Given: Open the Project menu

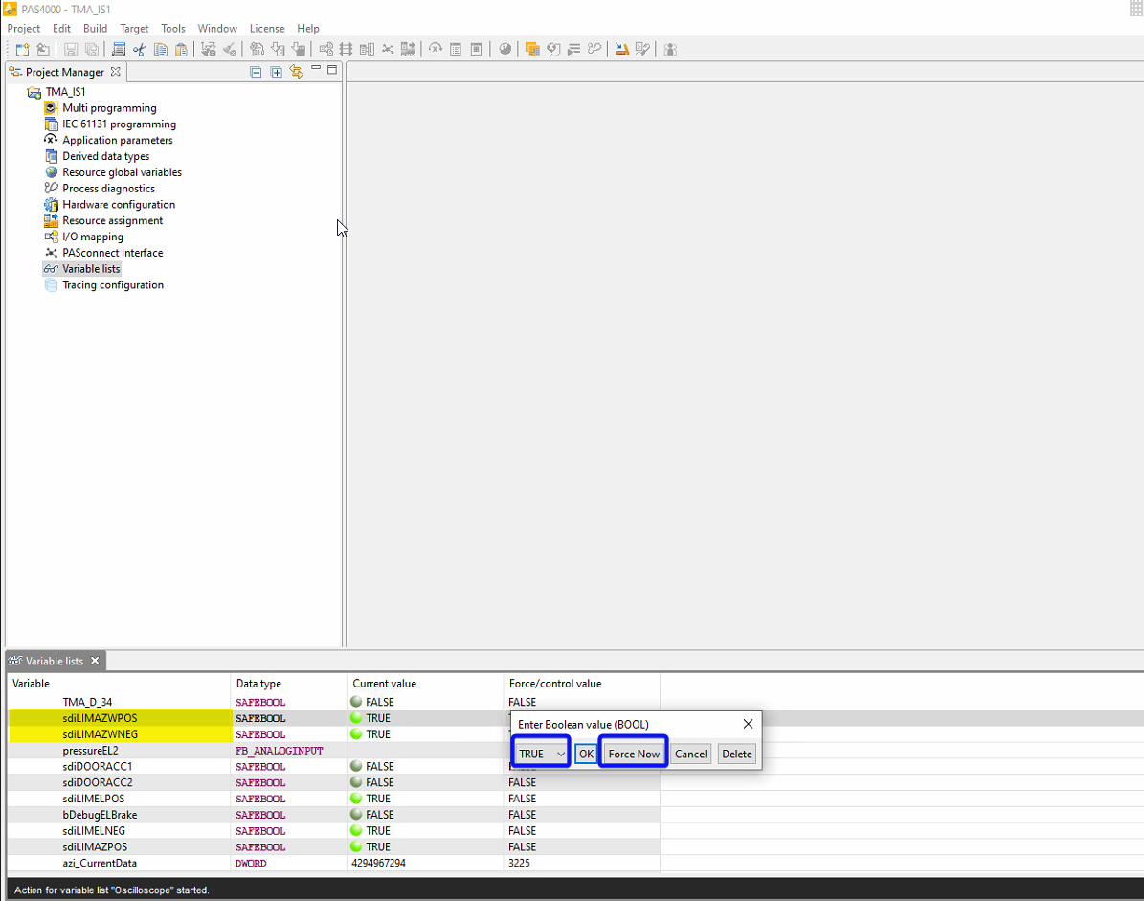Looking at the screenshot, I should 23,29.
